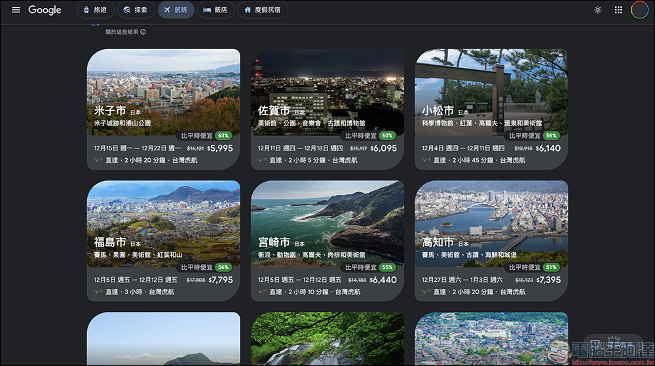Open the 飯店 hotels tab

tap(215, 10)
